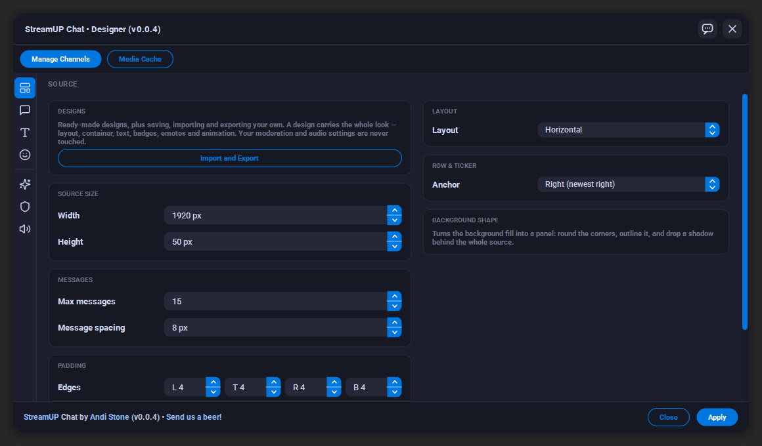Image resolution: width=762 pixels, height=446 pixels.
Task: Increase right padding R 4
Action: [x=334, y=382]
